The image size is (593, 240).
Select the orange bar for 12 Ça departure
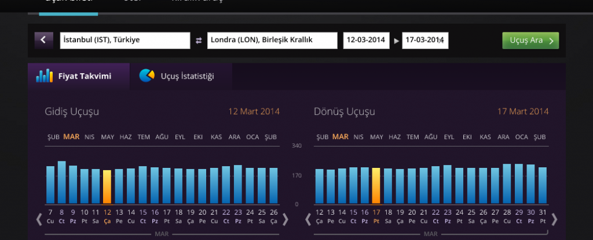pos(107,186)
